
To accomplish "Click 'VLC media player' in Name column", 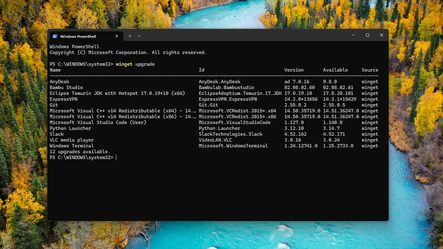I will pyautogui.click(x=72, y=140).
